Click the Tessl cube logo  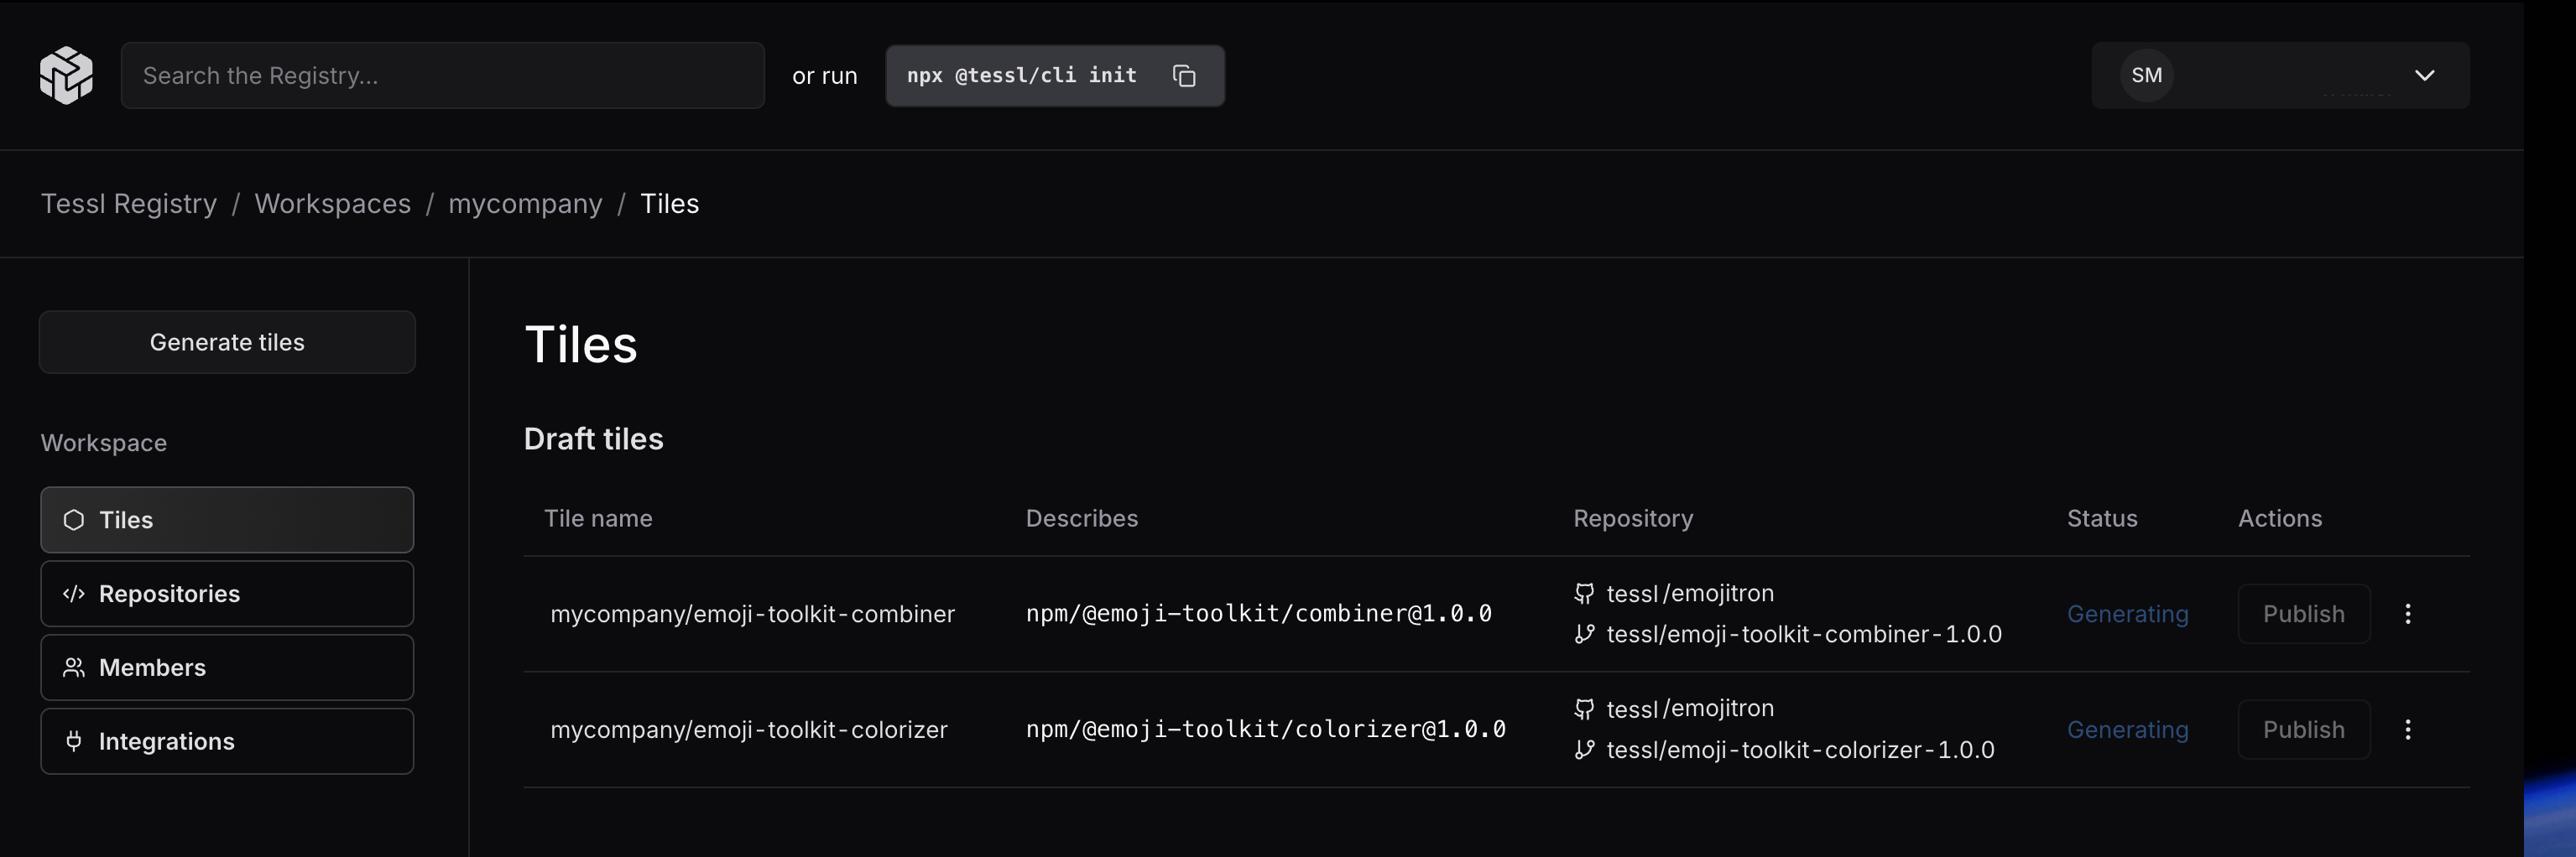66,75
